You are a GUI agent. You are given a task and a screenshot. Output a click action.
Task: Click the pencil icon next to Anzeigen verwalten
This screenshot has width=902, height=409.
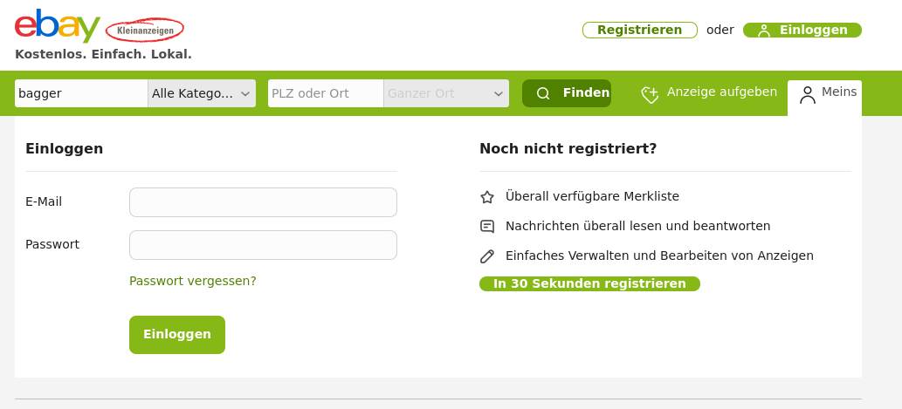click(487, 256)
